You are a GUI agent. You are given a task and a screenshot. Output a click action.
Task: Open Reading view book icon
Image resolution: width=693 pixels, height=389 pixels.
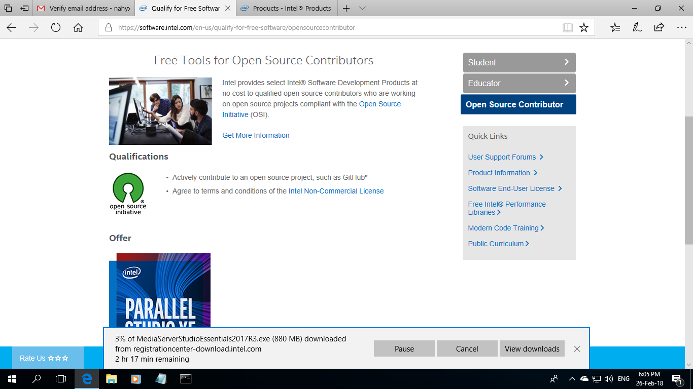click(x=568, y=28)
